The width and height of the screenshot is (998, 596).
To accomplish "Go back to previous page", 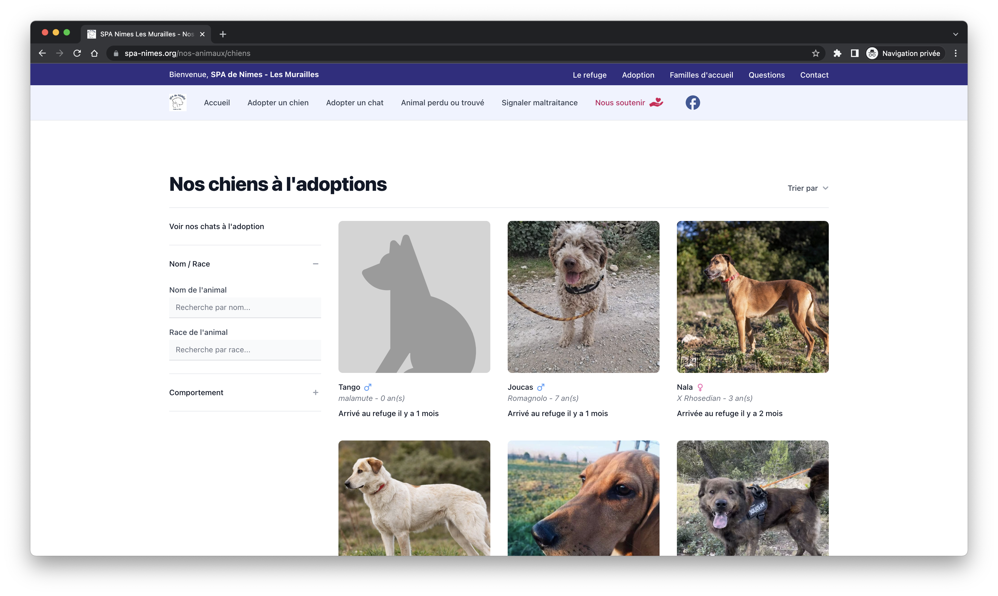I will [42, 53].
